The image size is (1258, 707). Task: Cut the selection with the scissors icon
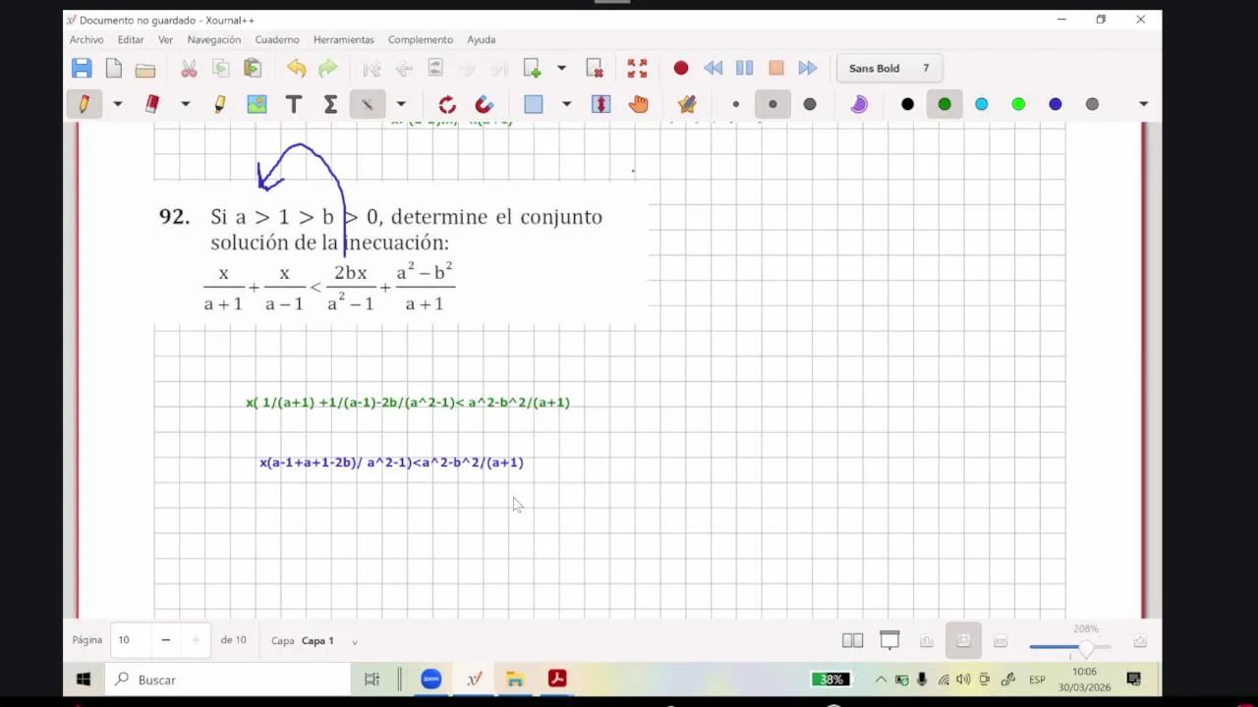189,69
